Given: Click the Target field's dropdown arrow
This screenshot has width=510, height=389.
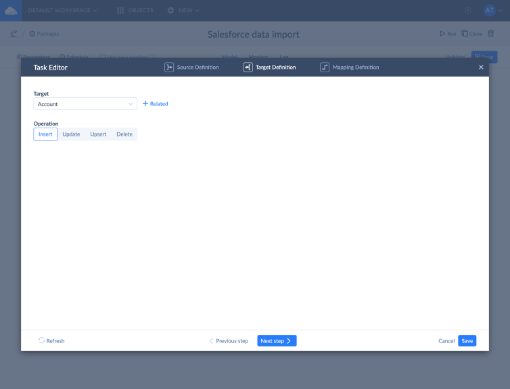Looking at the screenshot, I should pyautogui.click(x=131, y=104).
